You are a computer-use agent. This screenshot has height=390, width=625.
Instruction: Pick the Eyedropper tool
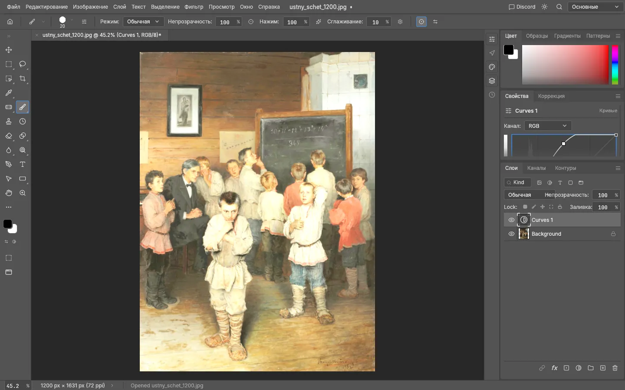click(x=9, y=93)
